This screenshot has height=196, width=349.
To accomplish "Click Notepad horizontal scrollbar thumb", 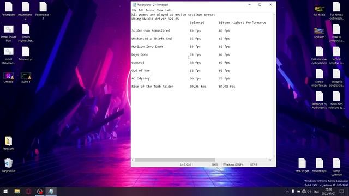I will tap(175, 160).
